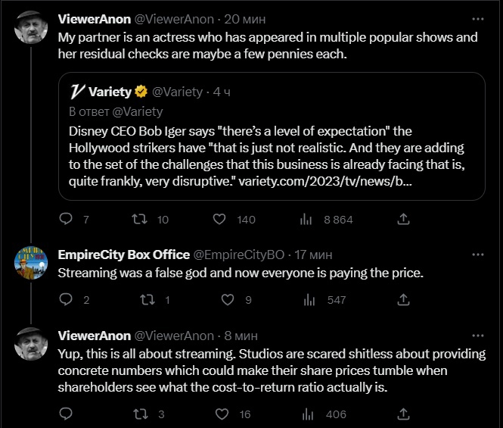Like the tweet with 16 likes
The height and width of the screenshot is (428, 503).
(x=222, y=414)
